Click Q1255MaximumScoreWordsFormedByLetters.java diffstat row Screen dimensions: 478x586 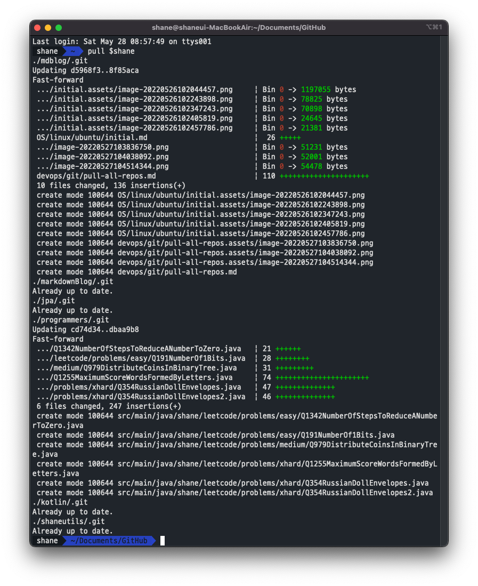coord(202,378)
